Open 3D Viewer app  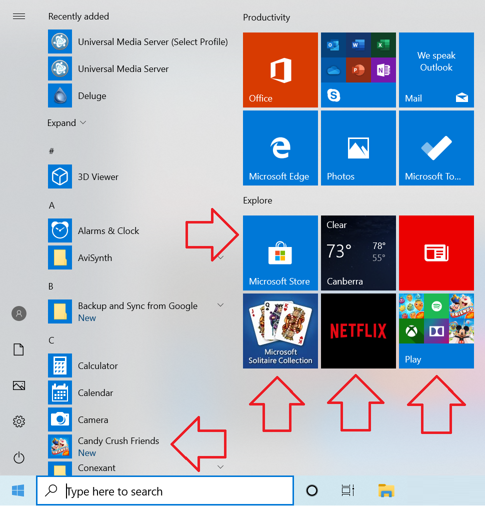coord(138,176)
